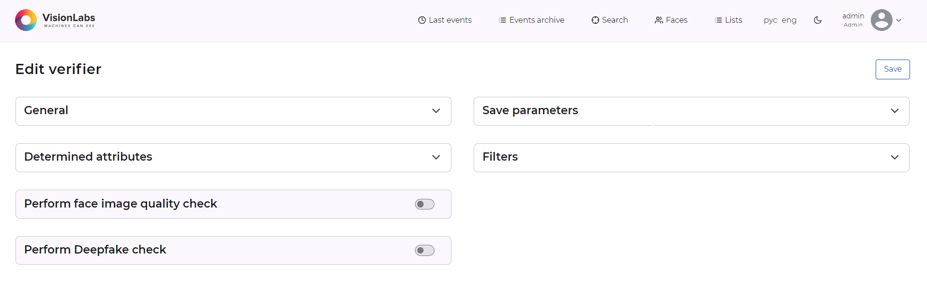Screen dimensions: 927x284
Task: Expand the General section
Action: point(436,111)
